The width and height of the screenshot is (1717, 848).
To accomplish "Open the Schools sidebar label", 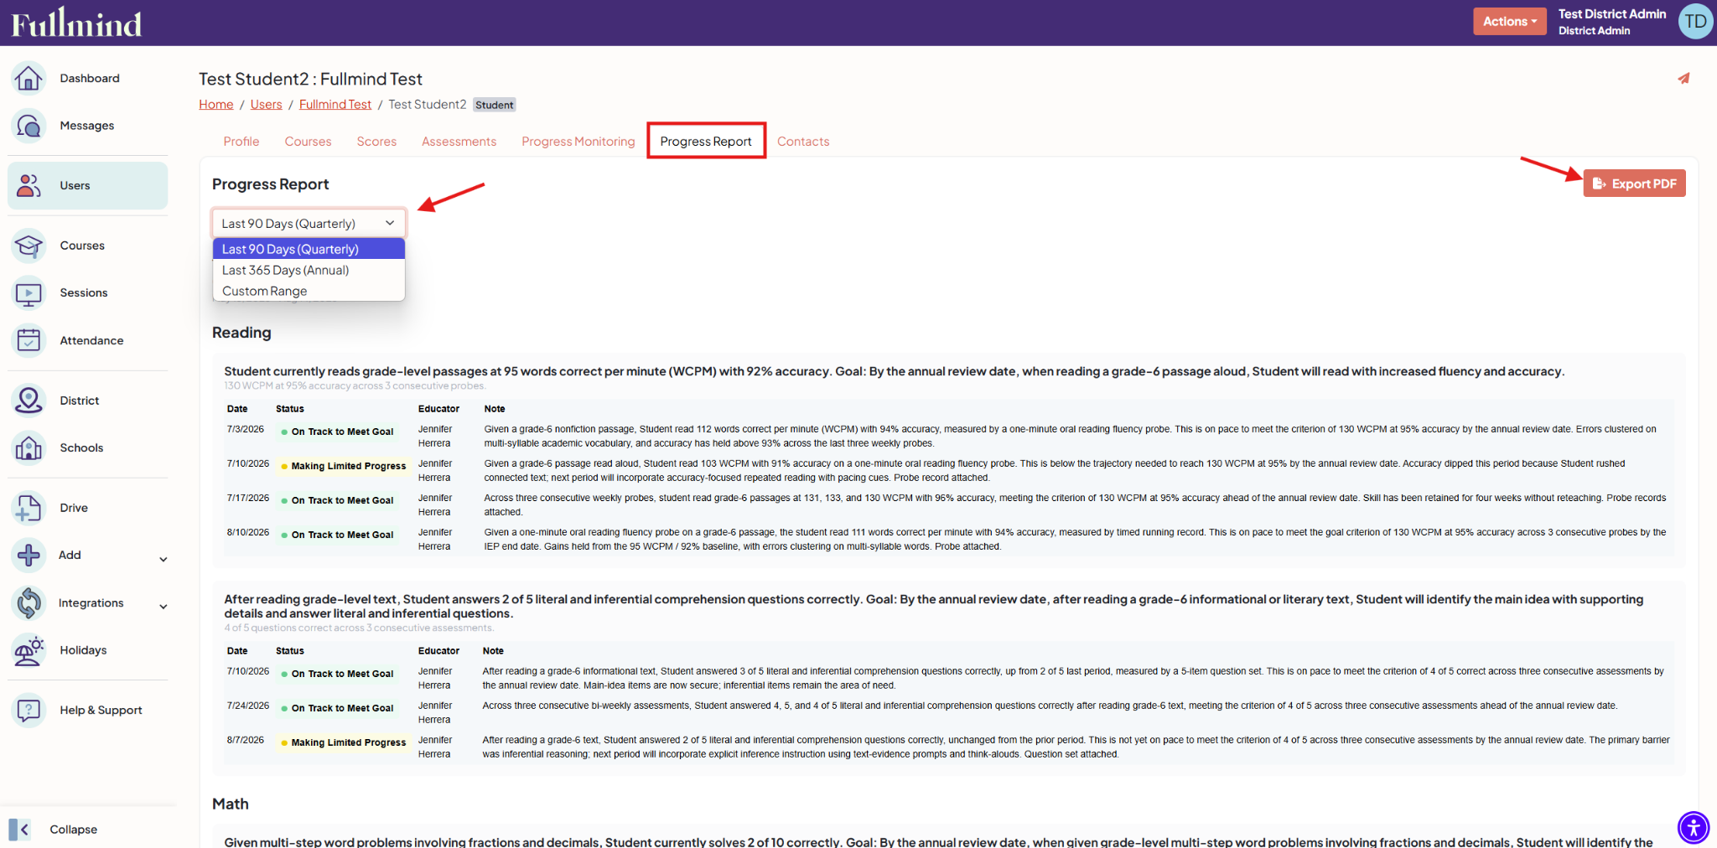I will (81, 447).
